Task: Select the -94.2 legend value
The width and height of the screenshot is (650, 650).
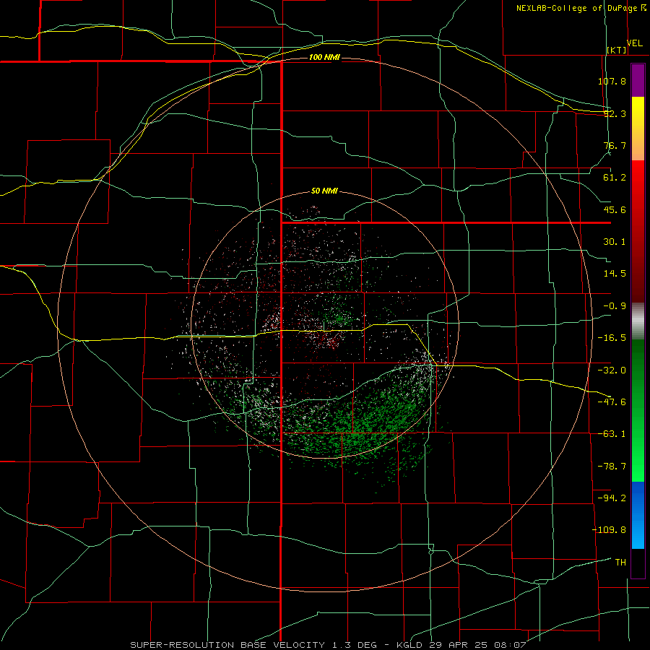Action: tap(612, 498)
